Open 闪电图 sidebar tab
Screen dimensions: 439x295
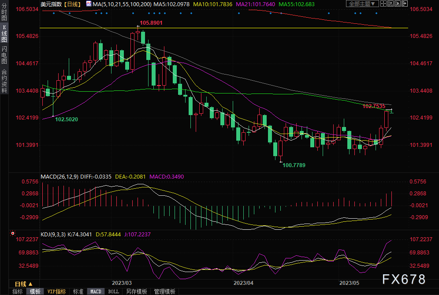[x=4, y=55]
